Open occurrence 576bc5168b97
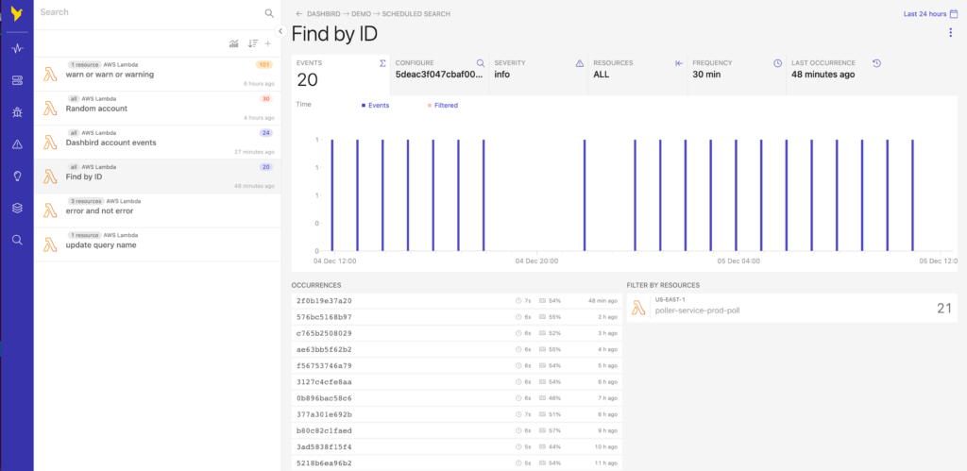Screen dimensions: 967x471 click(457, 317)
